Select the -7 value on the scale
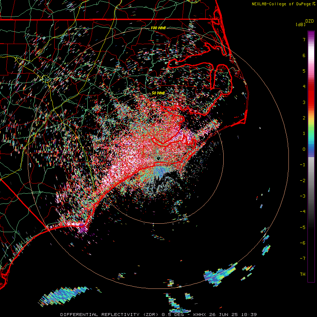Screen dimensions: 317x317 pyautogui.click(x=303, y=259)
